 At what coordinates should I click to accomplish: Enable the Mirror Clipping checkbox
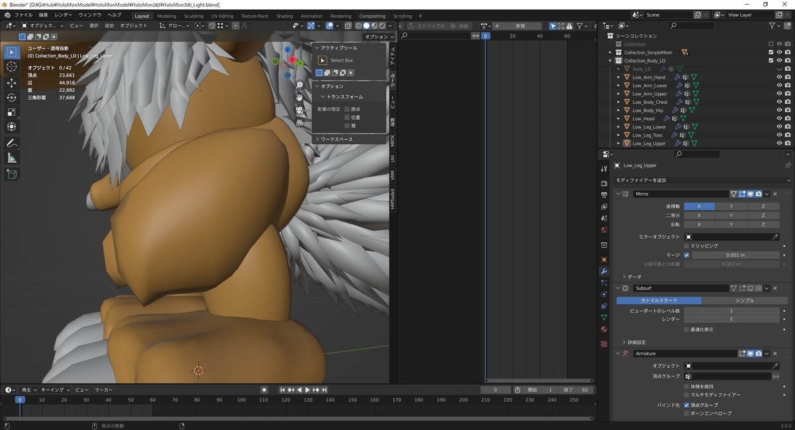(686, 246)
